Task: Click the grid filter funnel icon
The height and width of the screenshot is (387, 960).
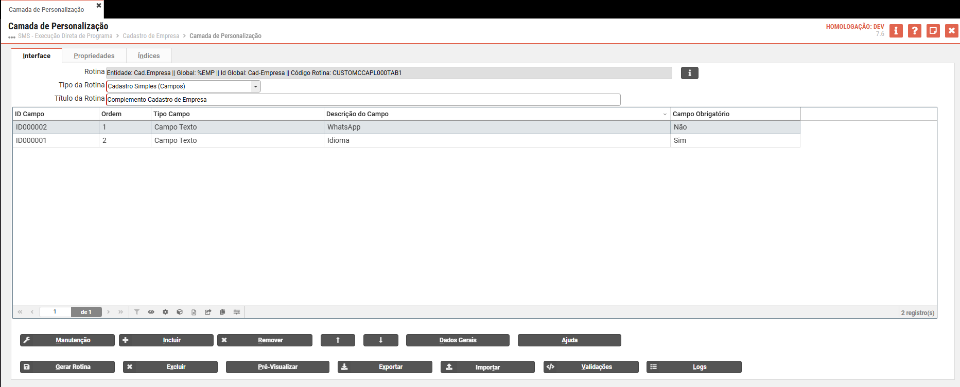Action: tap(137, 312)
